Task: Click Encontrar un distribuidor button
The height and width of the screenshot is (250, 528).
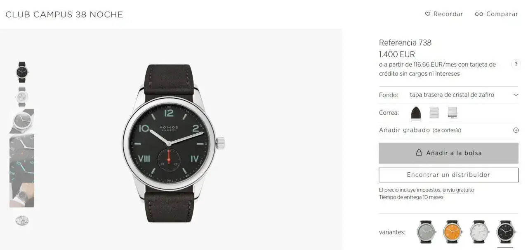Action: click(448, 175)
